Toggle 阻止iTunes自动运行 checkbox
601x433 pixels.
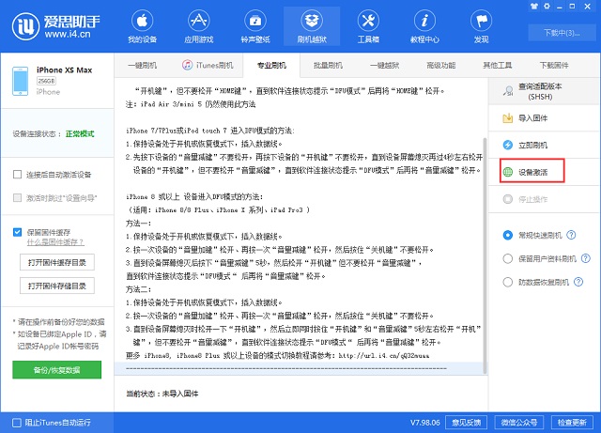coord(17,423)
